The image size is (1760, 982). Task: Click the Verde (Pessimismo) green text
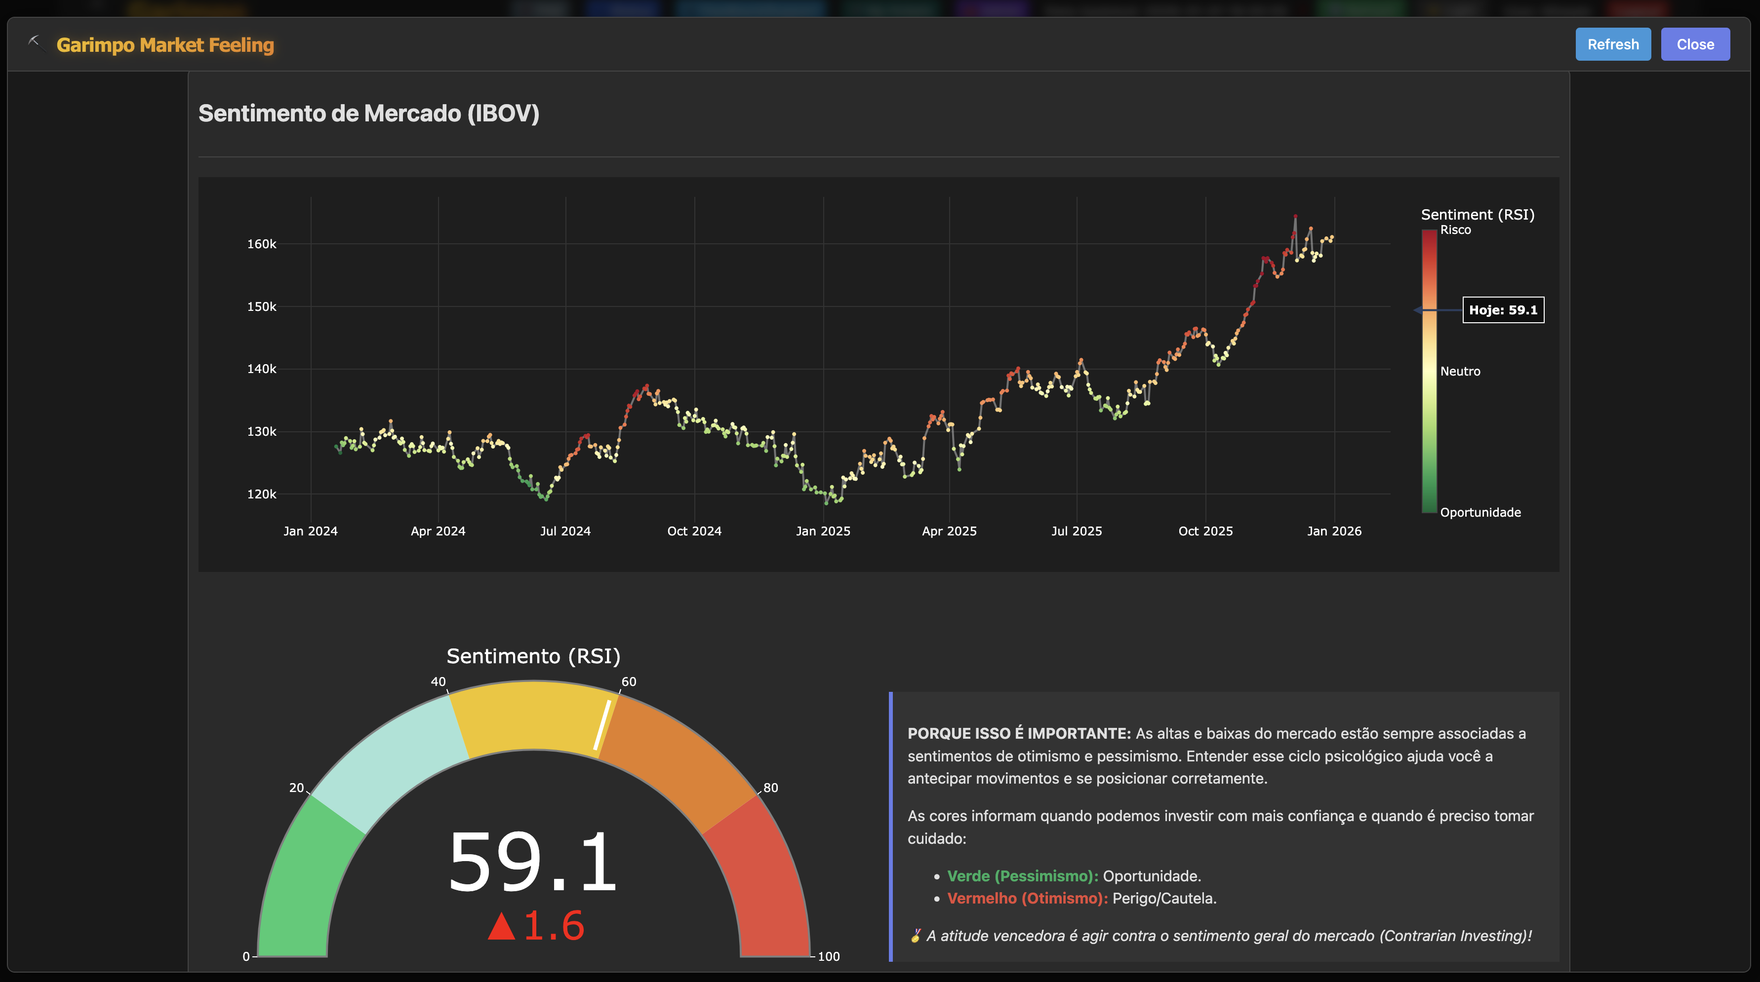point(1022,876)
